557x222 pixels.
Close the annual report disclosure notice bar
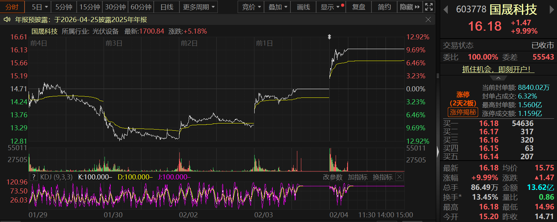click(428, 20)
